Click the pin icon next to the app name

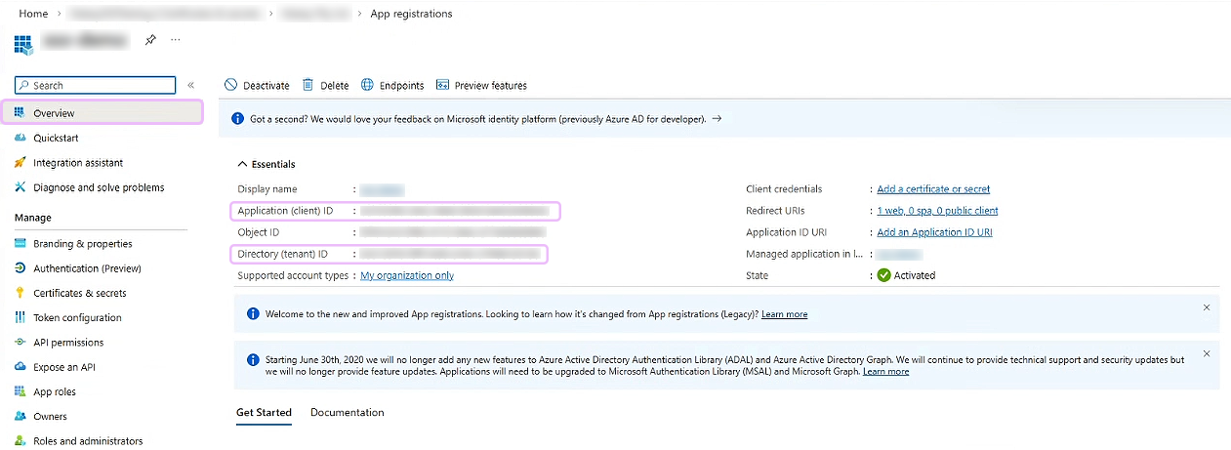pyautogui.click(x=150, y=40)
